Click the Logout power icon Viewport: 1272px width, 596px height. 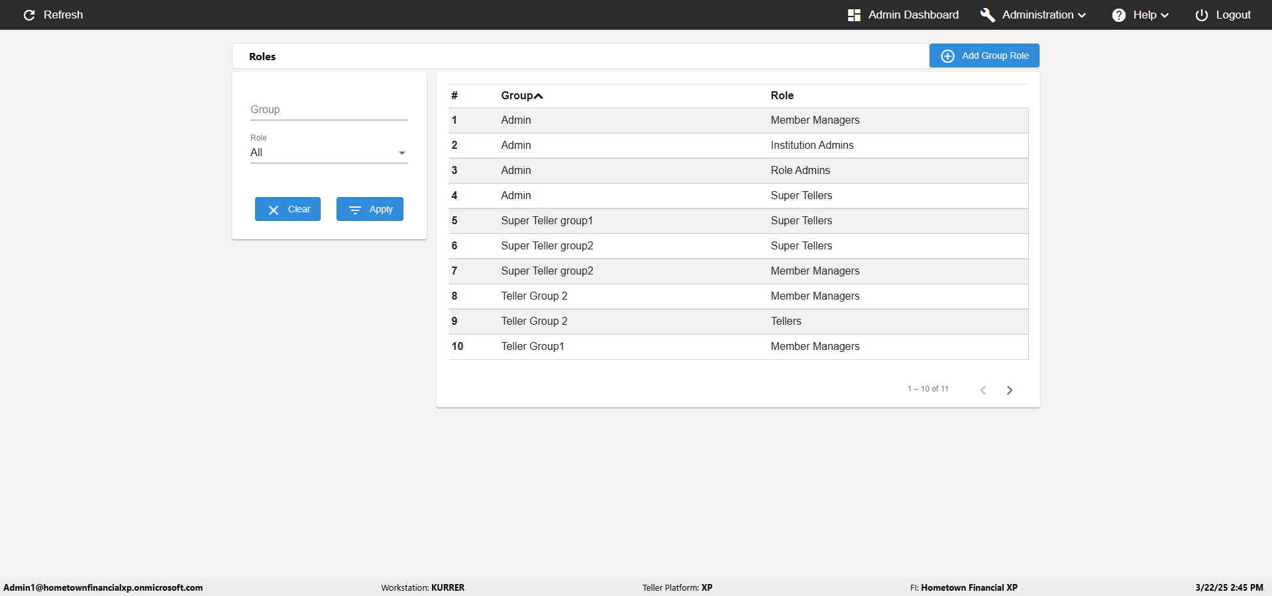(x=1202, y=15)
